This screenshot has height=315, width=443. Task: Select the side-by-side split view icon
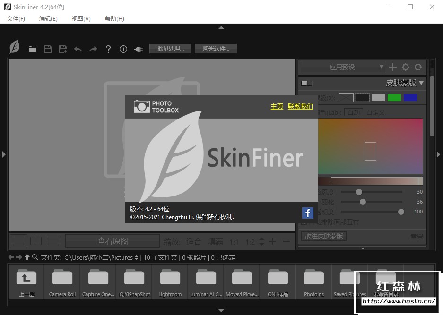[36, 241]
